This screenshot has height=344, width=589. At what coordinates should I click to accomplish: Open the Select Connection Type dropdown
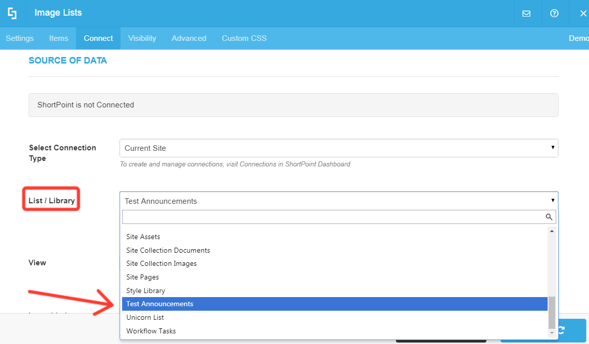tap(338, 148)
